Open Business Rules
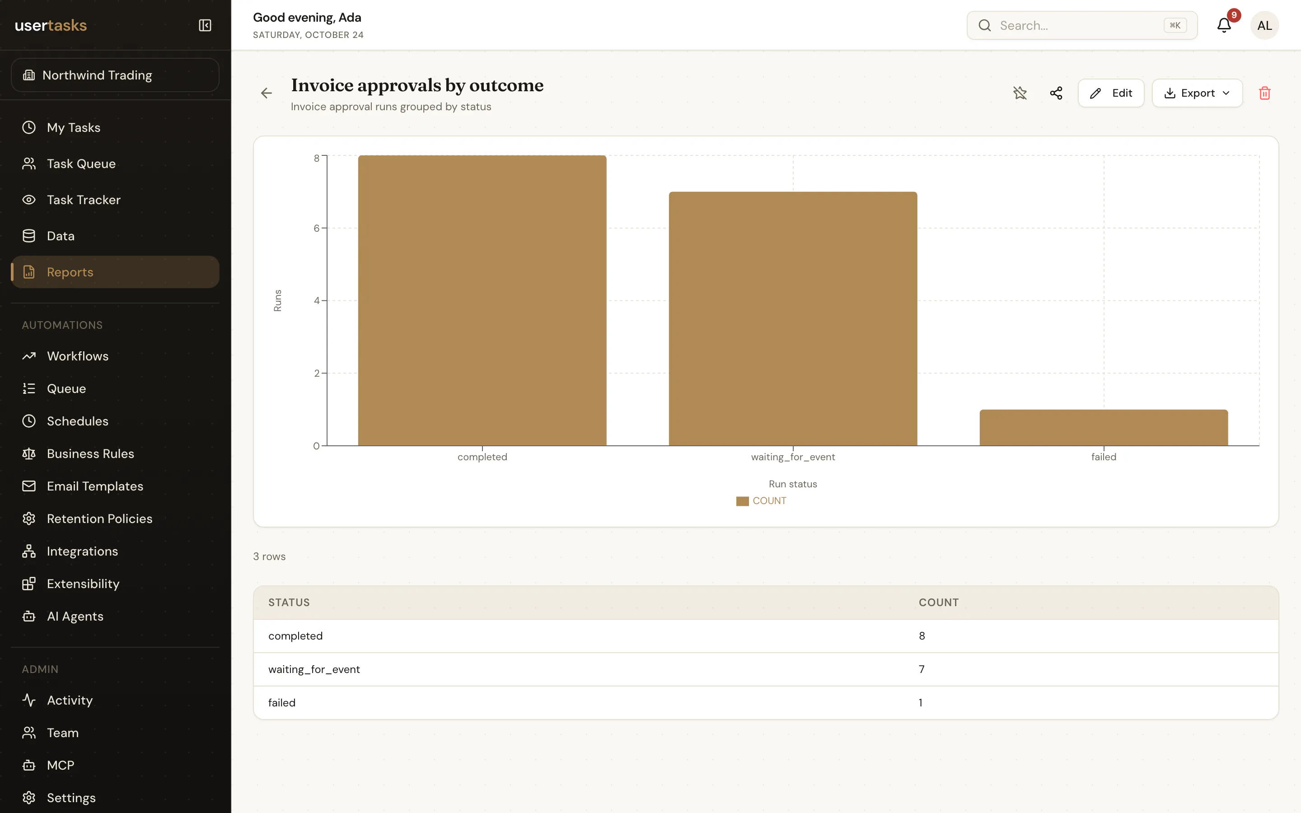Screen dimensions: 1301x813 tap(115, 453)
